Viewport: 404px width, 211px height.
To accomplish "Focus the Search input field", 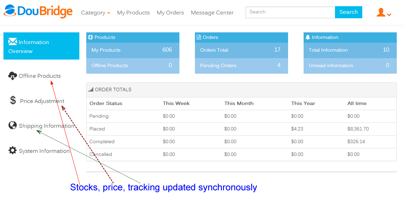I will tap(290, 12).
